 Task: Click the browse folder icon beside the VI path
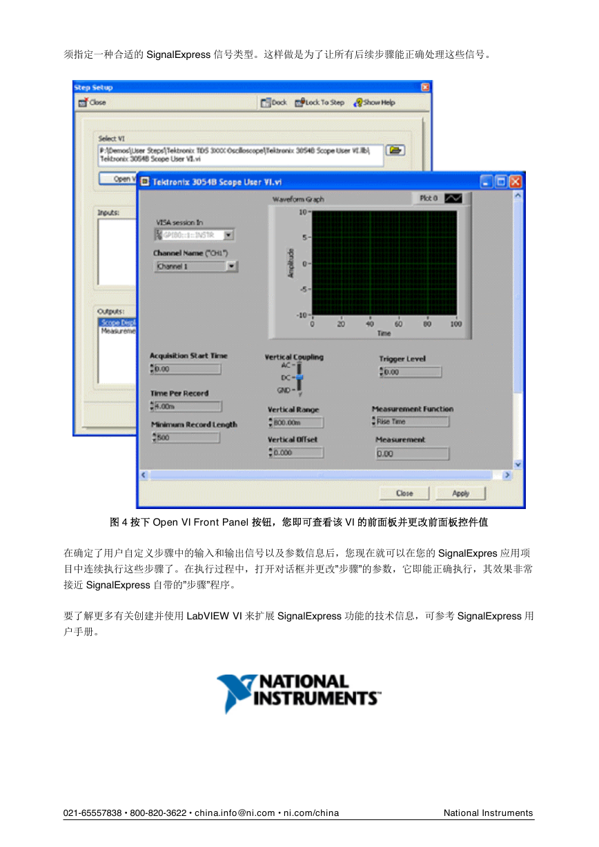[x=395, y=150]
